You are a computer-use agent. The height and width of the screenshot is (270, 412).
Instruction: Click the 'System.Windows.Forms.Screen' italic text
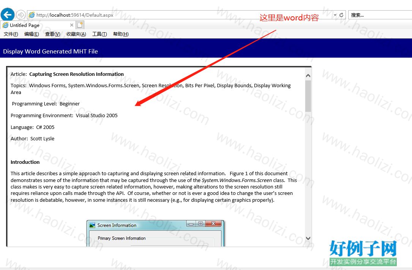point(237,180)
